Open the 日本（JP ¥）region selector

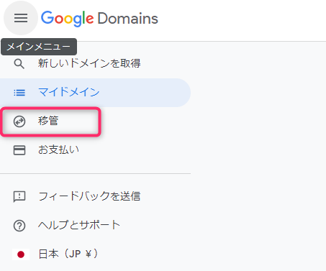(x=68, y=254)
